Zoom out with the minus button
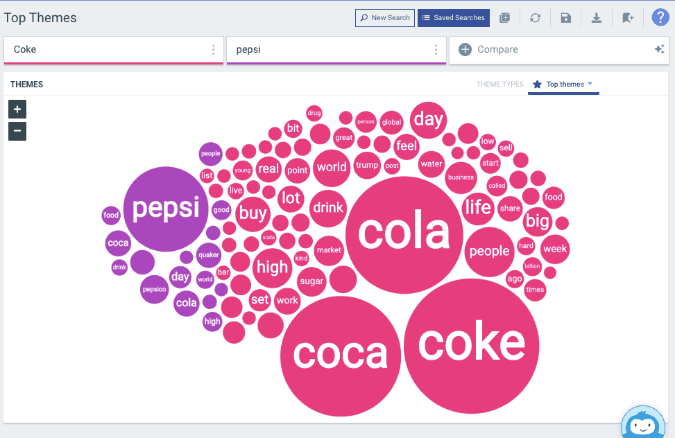 [17, 131]
